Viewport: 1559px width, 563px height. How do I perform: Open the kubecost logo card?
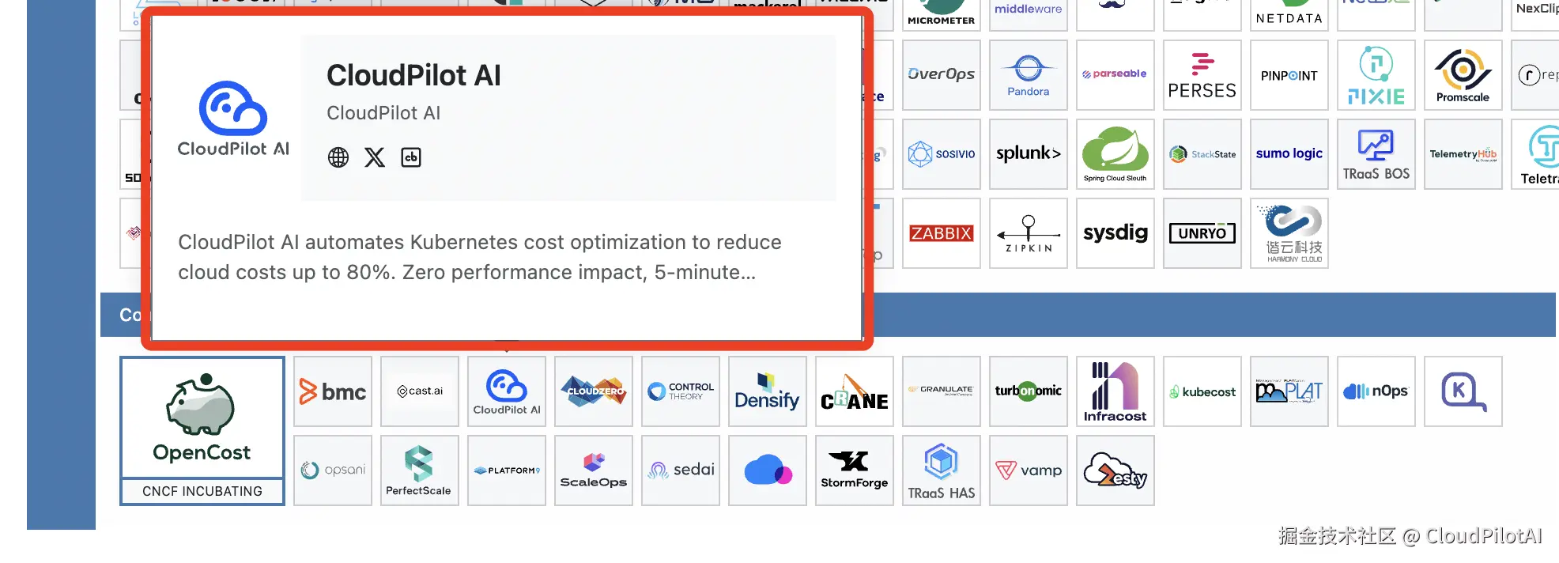pyautogui.click(x=1202, y=391)
